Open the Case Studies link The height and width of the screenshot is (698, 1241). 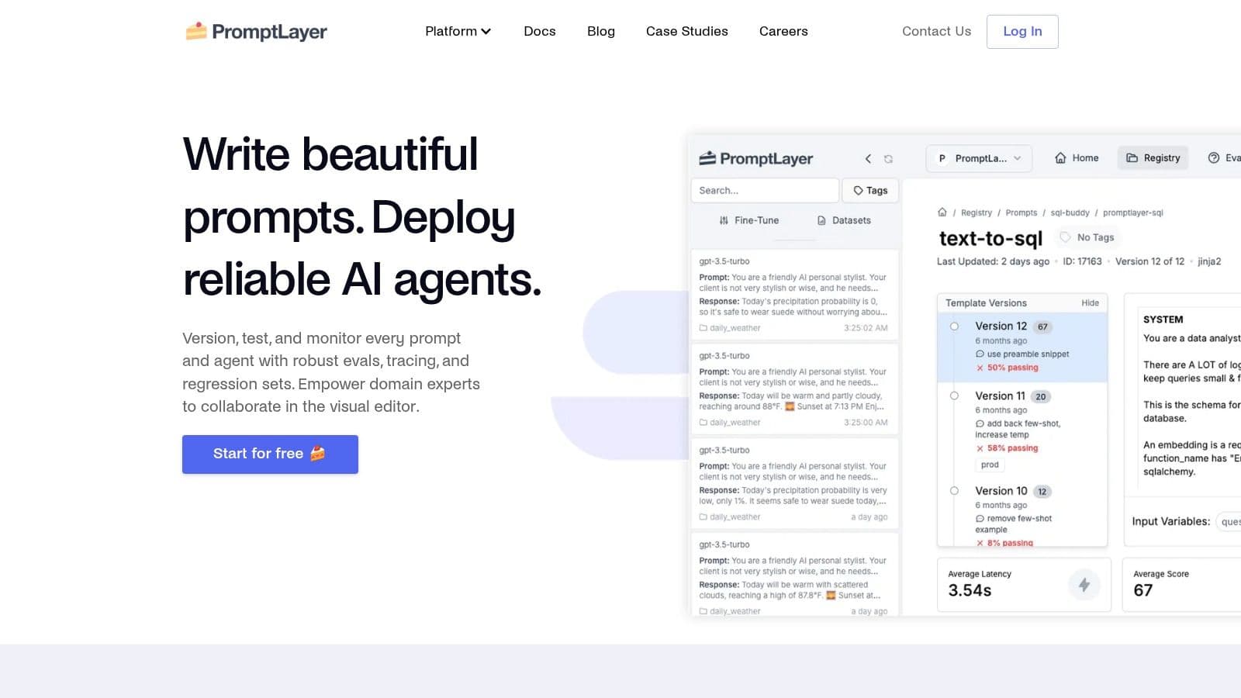point(686,32)
